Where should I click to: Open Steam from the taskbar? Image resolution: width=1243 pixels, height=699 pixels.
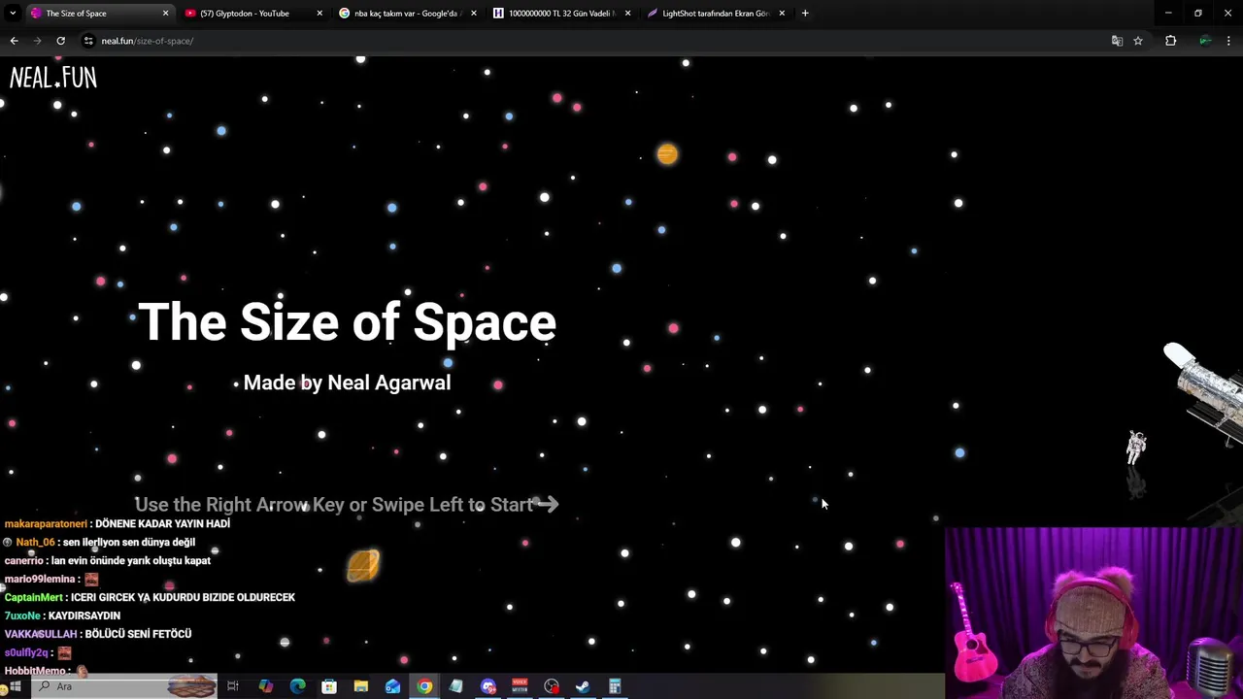coord(583,686)
